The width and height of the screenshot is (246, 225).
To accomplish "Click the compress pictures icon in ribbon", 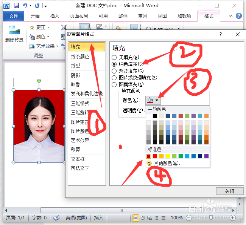I will (x=64, y=28).
